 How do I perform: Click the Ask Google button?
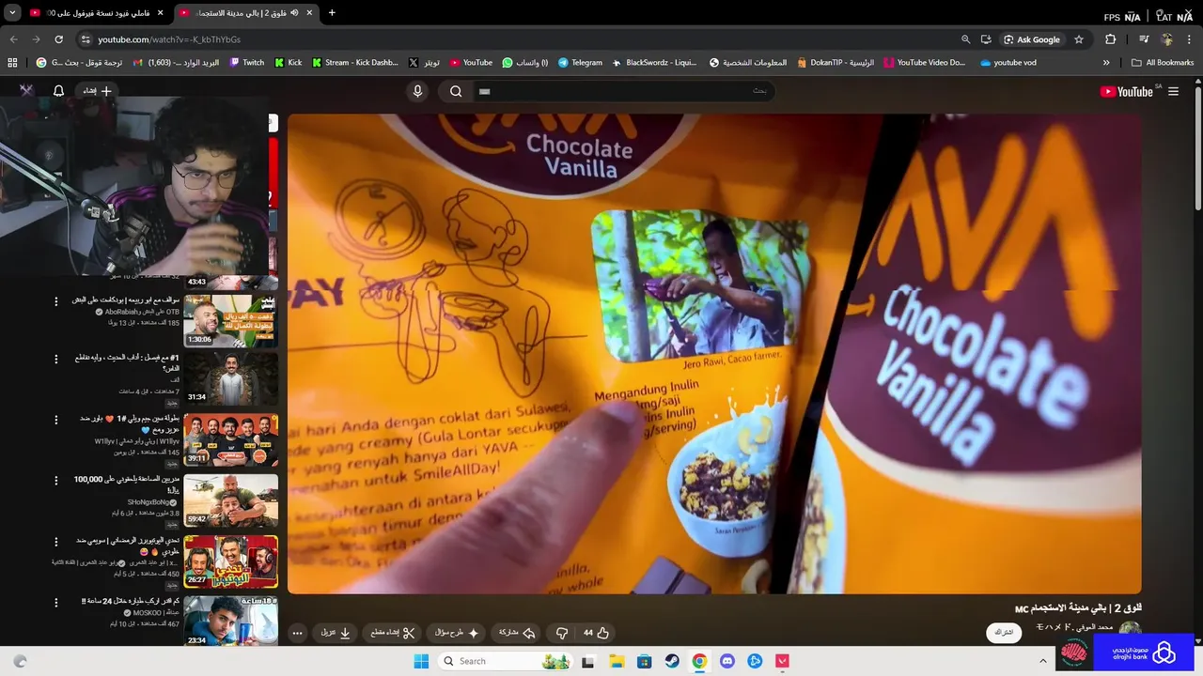pyautogui.click(x=1031, y=39)
